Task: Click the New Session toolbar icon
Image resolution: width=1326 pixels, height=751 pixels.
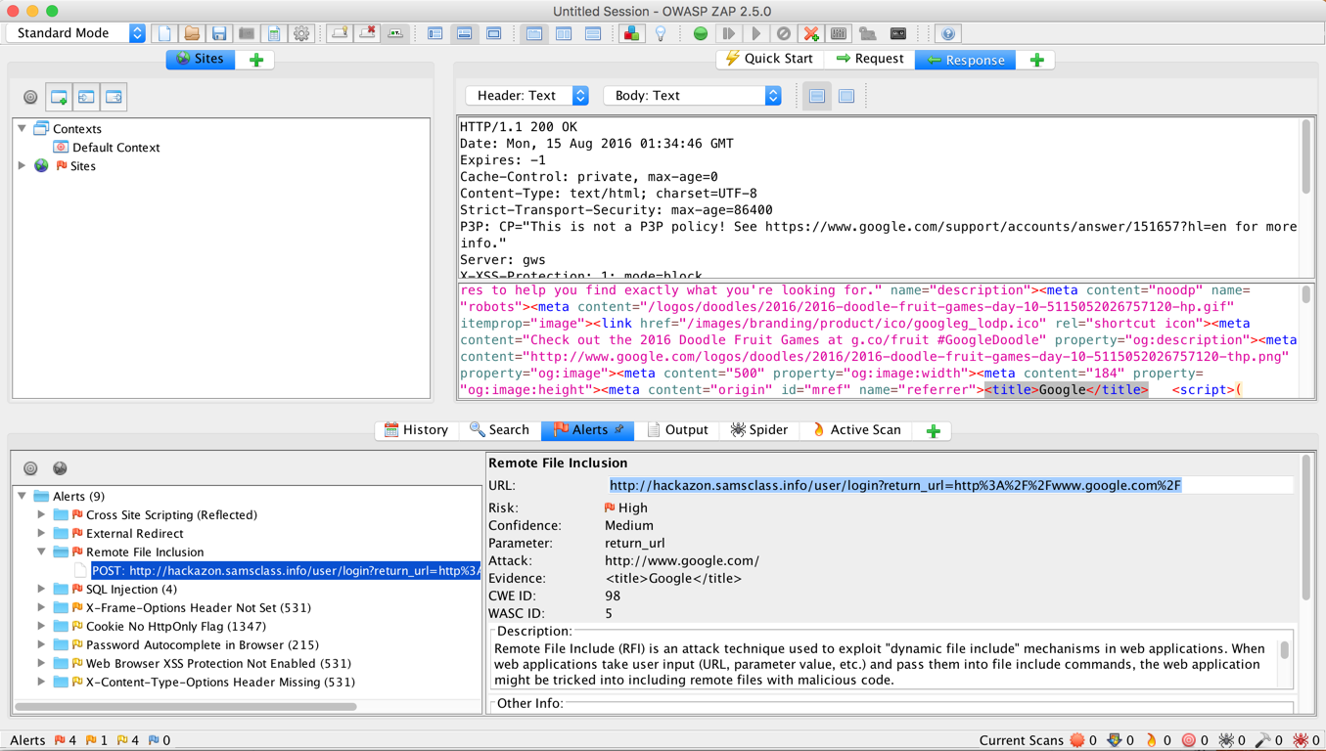Action: pos(164,33)
